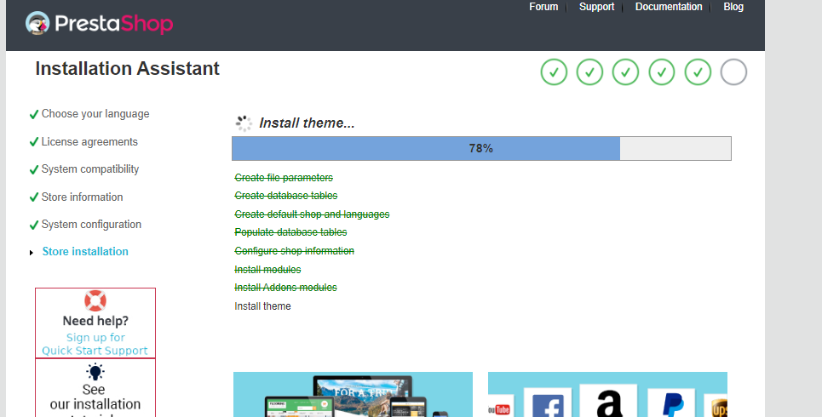The height and width of the screenshot is (417, 822).
Task: Click Install modules completed task
Action: 267,269
